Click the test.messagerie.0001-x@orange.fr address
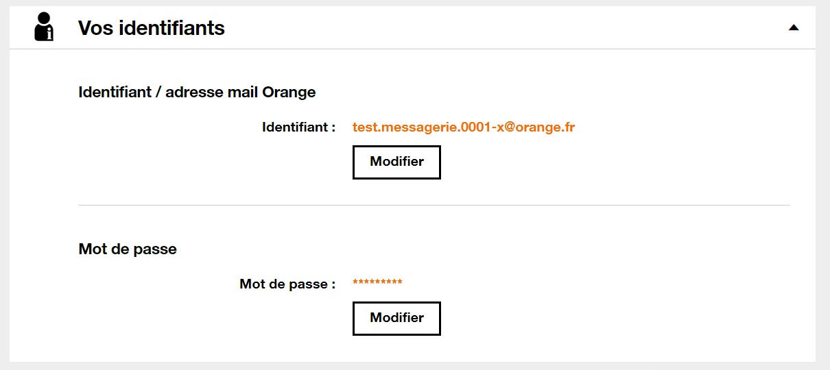Viewport: 830px width, 370px height. pyautogui.click(x=464, y=127)
